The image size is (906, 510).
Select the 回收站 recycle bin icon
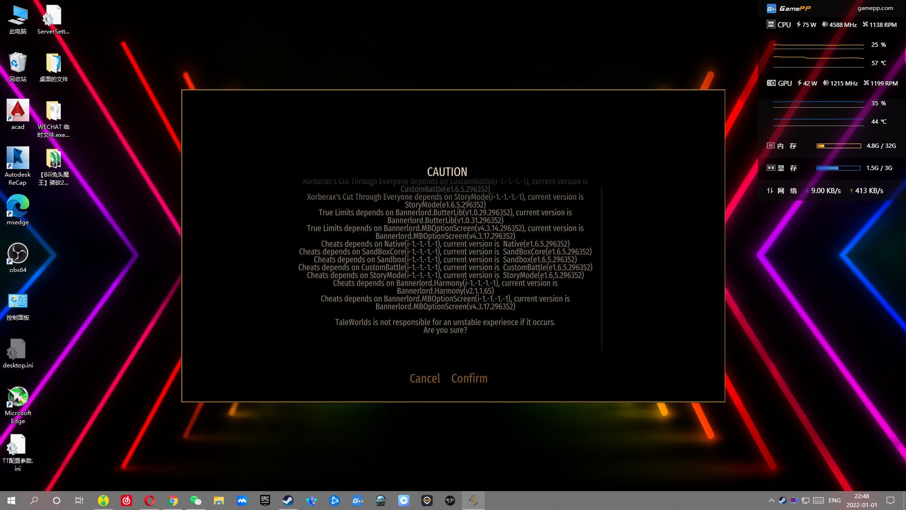(x=18, y=68)
